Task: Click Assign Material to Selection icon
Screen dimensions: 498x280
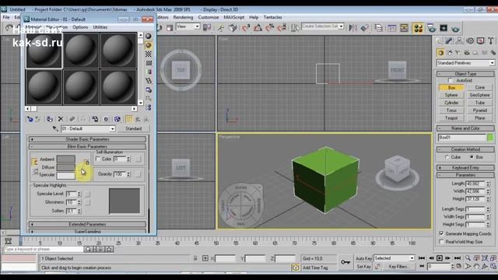Action: click(50, 119)
